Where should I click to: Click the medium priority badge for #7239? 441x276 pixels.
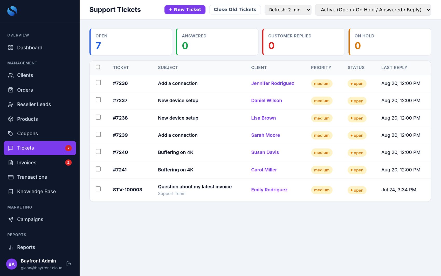322,135
